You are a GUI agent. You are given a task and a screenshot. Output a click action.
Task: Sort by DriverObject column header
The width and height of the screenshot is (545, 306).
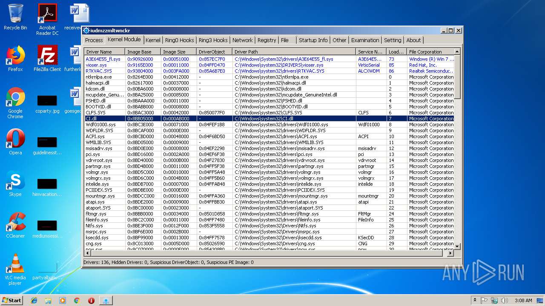point(215,52)
